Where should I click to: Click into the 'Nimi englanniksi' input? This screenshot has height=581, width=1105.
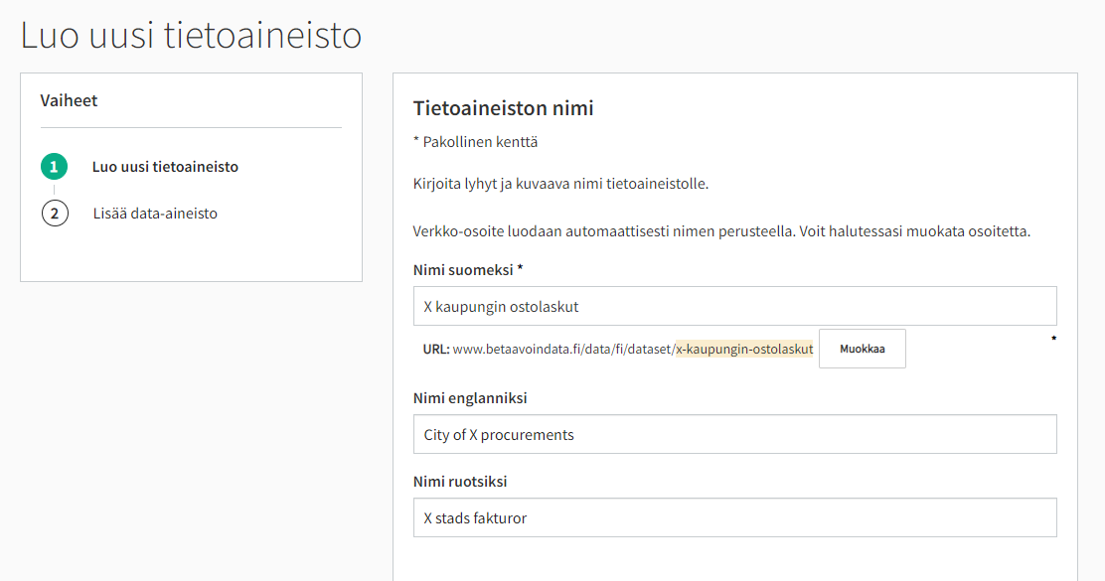coord(734,434)
